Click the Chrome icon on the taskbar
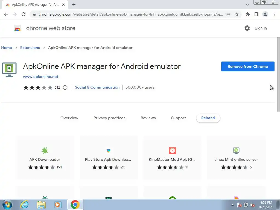The height and width of the screenshot is (210, 280). point(75,205)
